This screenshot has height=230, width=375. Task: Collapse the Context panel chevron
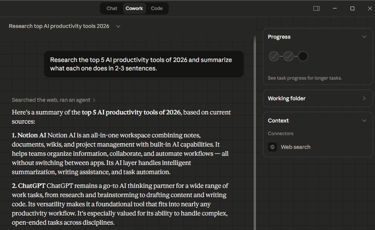click(x=364, y=121)
